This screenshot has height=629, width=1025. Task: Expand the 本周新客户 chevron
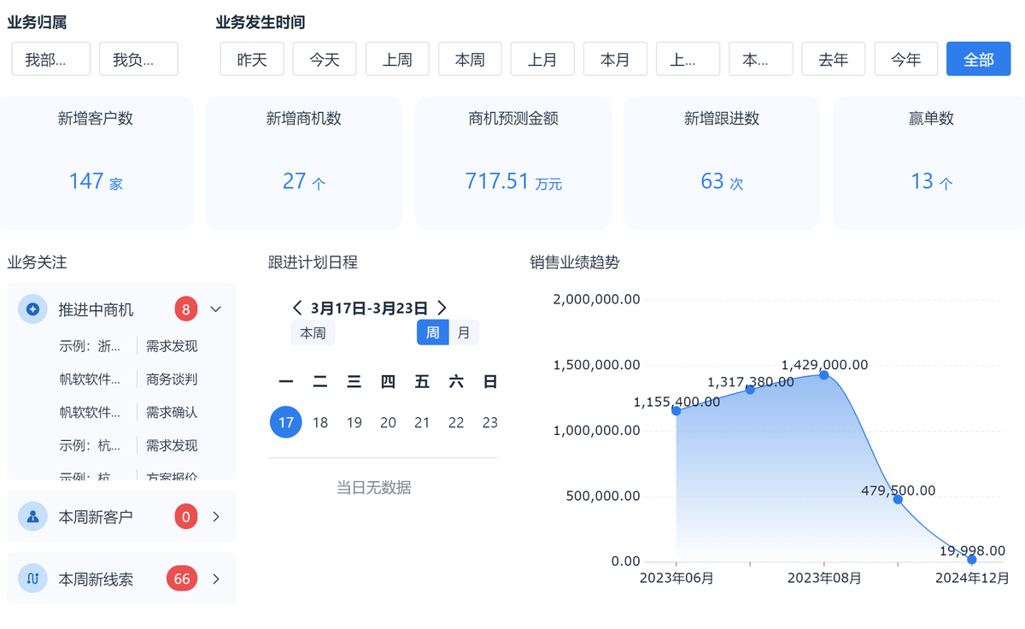[216, 516]
